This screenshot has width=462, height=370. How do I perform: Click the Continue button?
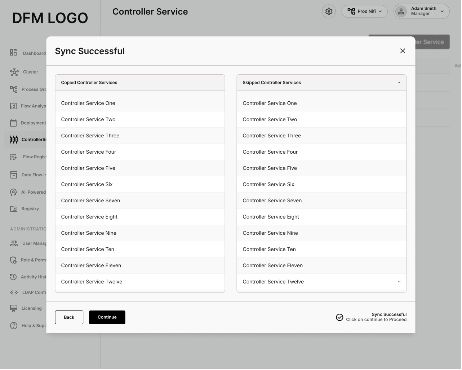(107, 318)
